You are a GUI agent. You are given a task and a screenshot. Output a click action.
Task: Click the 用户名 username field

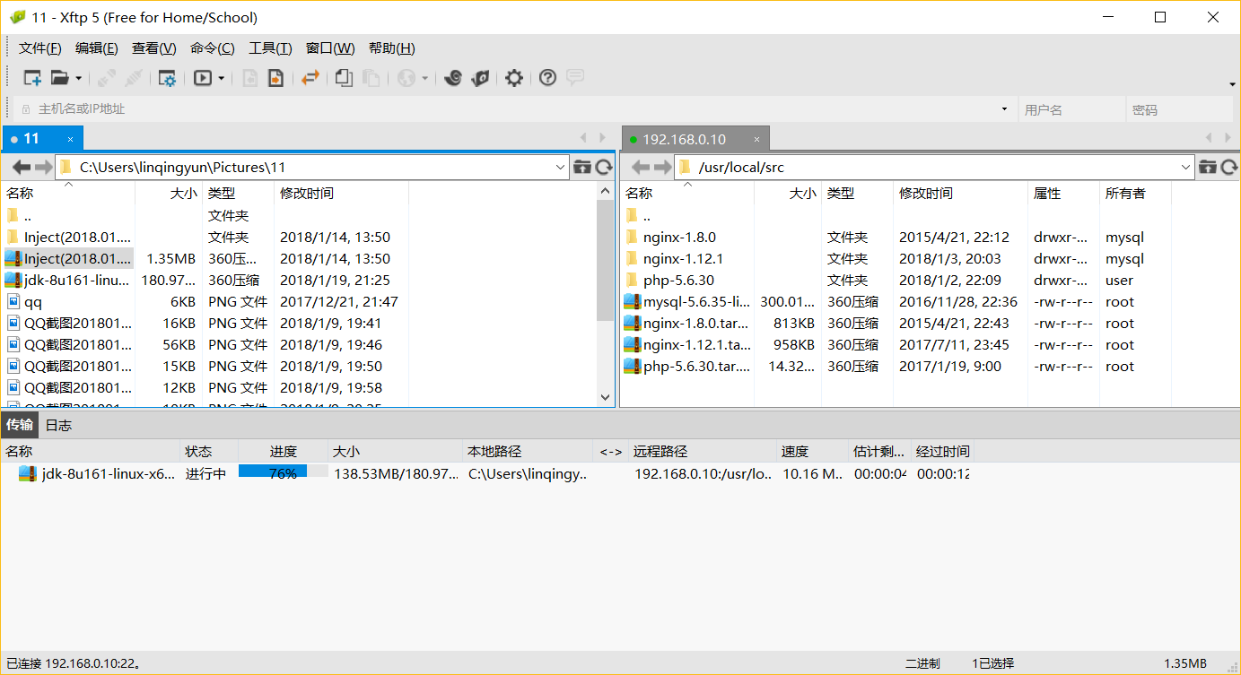pyautogui.click(x=1071, y=109)
